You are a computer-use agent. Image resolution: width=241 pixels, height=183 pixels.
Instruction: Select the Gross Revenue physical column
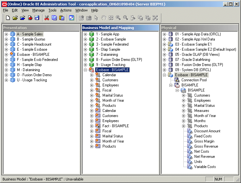pos(206,146)
